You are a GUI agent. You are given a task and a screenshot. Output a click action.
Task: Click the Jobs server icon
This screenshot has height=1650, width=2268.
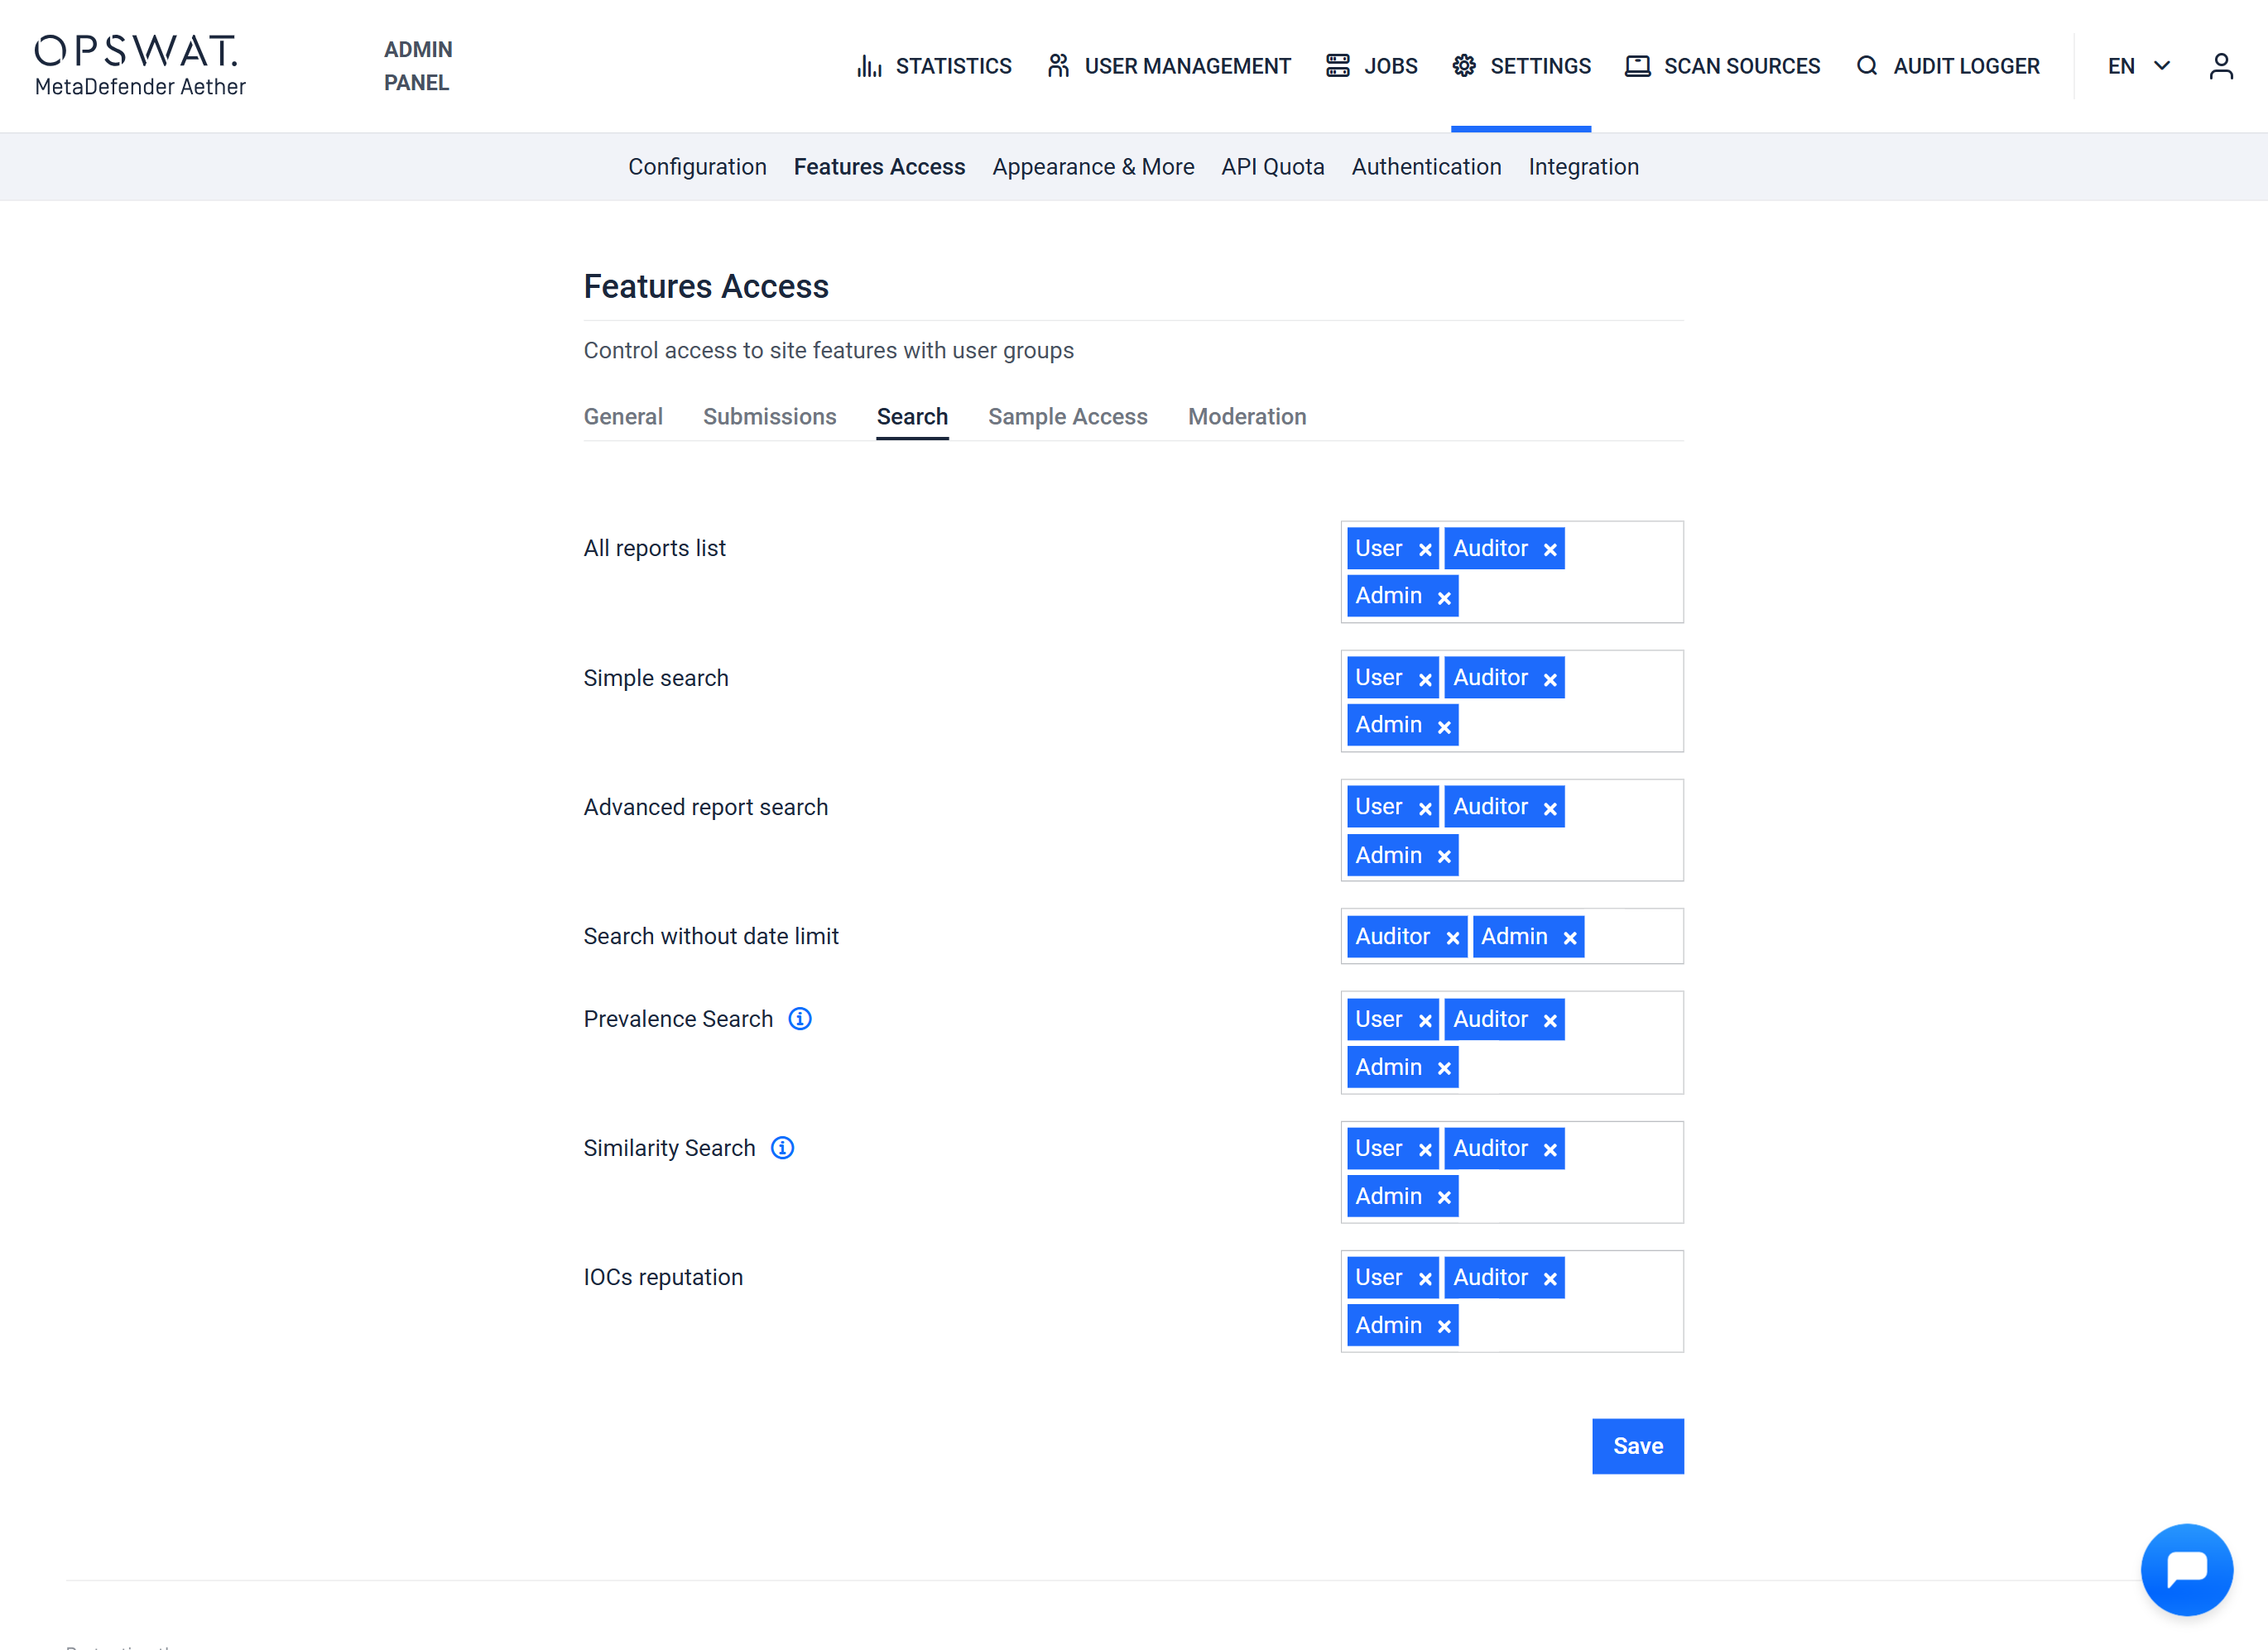click(x=1337, y=66)
